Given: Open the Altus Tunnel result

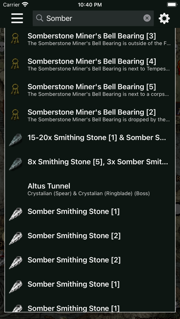Looking at the screenshot, I should (x=90, y=189).
